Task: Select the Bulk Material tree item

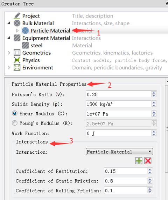Action: 38,24
